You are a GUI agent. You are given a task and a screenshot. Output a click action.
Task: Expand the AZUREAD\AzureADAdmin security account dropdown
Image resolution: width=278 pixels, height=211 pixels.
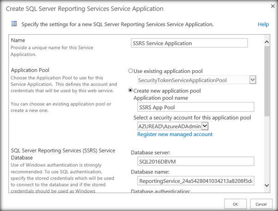[x=205, y=126]
